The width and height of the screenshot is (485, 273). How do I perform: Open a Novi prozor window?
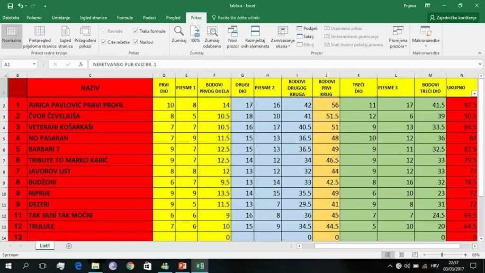(233, 31)
